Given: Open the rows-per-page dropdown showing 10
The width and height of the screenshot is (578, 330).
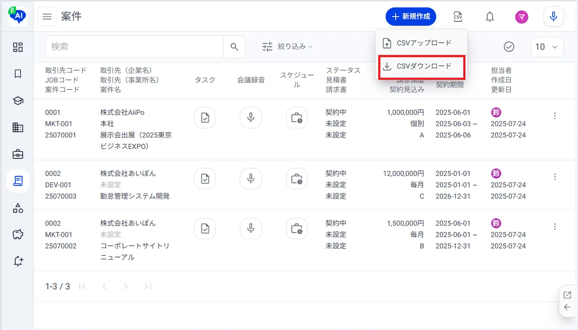Looking at the screenshot, I should (547, 47).
